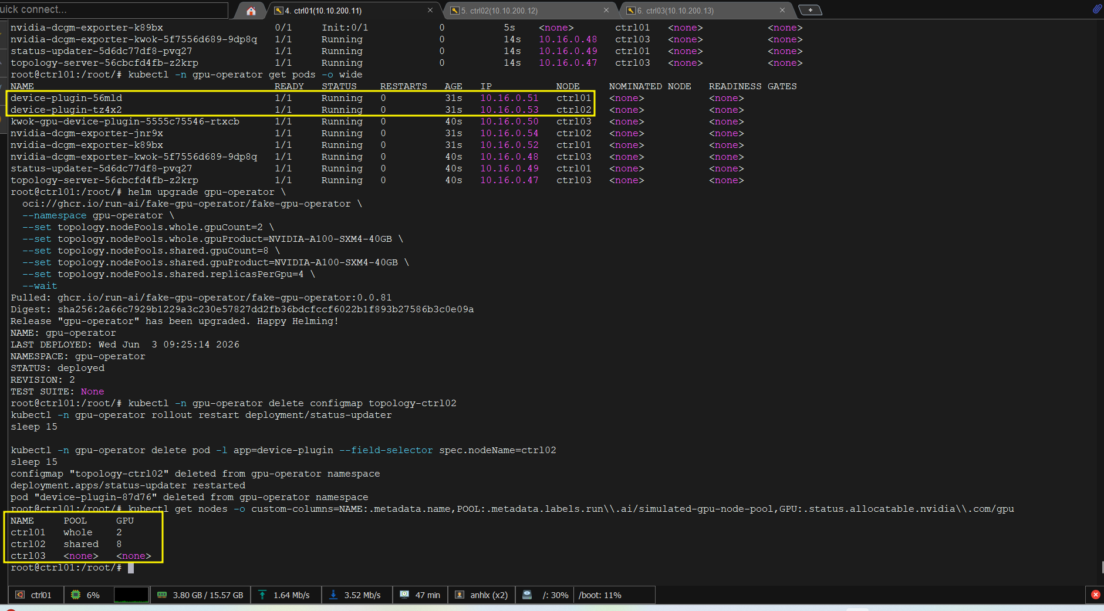Click the upload speed arrow icon
Viewport: 1104px width, 611px height.
click(x=262, y=595)
